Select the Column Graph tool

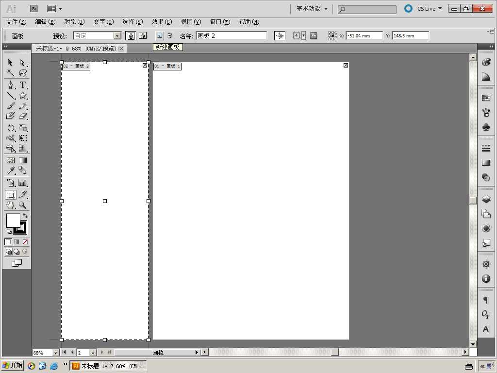click(22, 183)
